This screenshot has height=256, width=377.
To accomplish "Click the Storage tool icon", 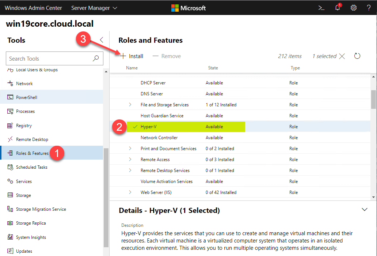I will point(10,195).
